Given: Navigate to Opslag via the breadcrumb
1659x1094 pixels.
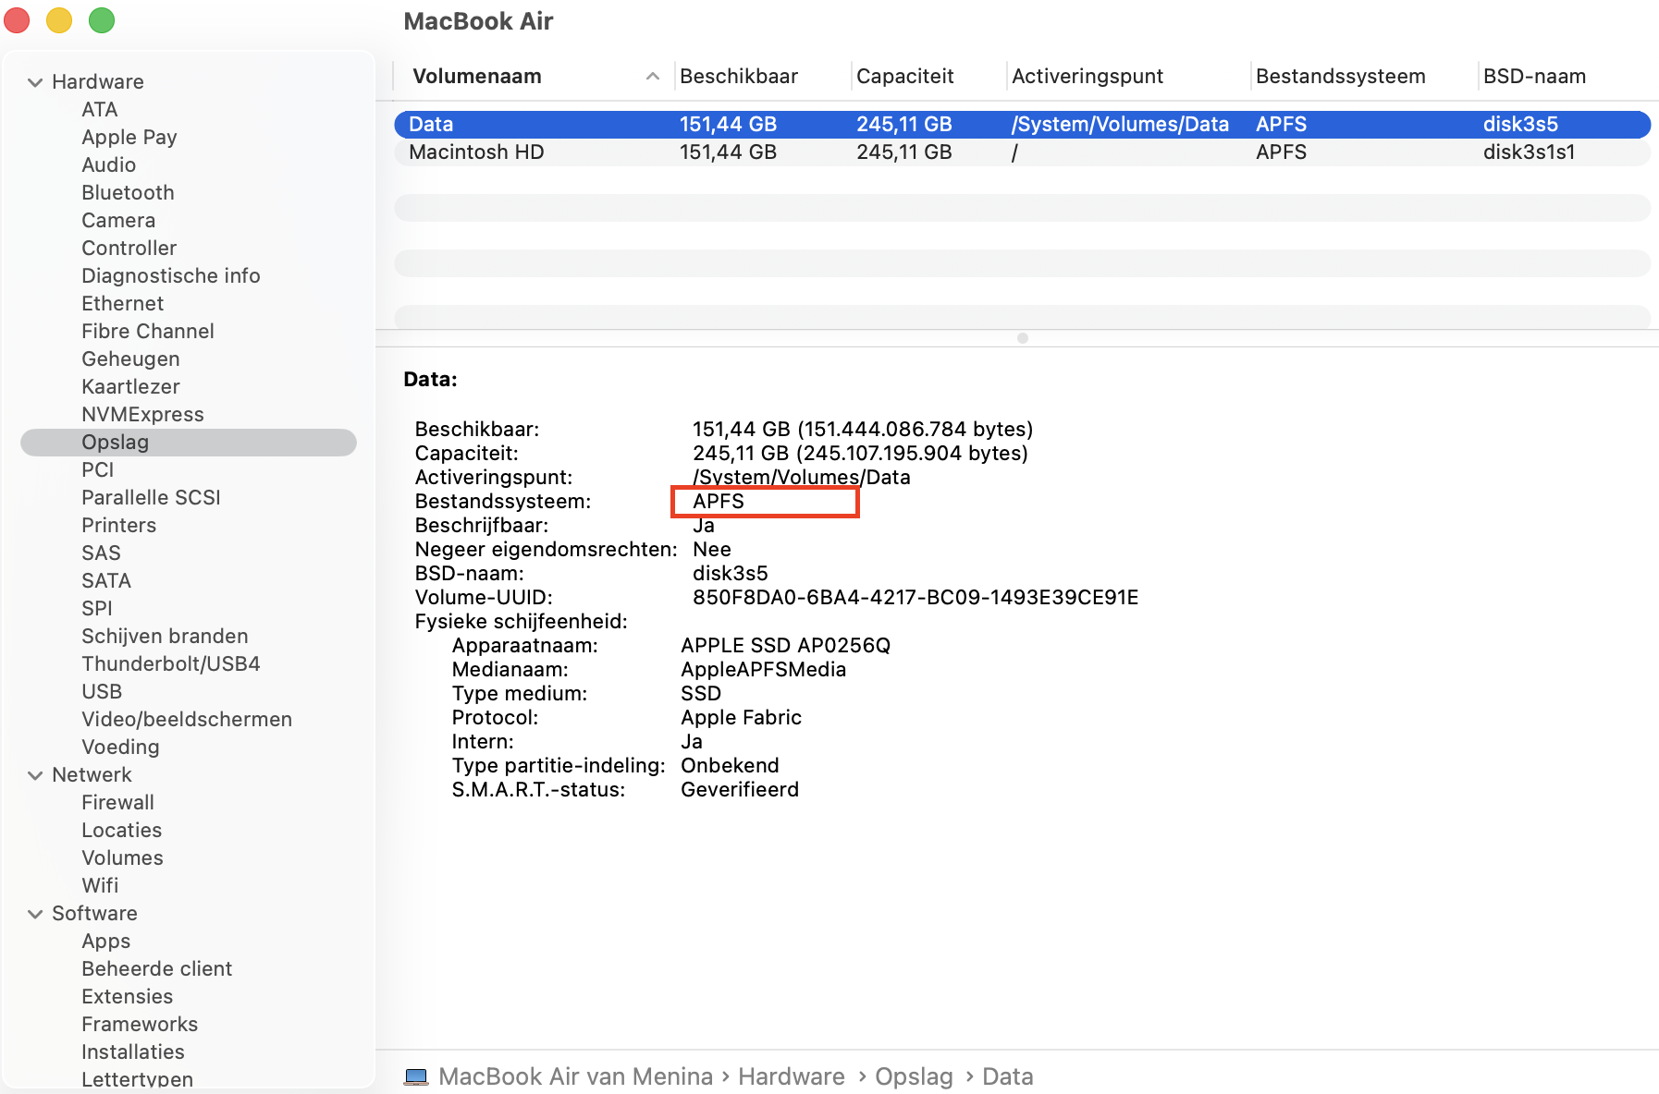Looking at the screenshot, I should [x=914, y=1076].
